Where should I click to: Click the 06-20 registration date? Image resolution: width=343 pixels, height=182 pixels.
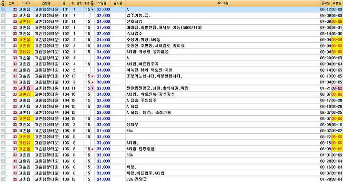pos(325,58)
